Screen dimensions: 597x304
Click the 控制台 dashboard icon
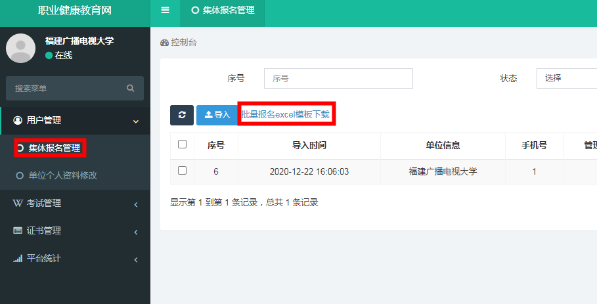[164, 43]
